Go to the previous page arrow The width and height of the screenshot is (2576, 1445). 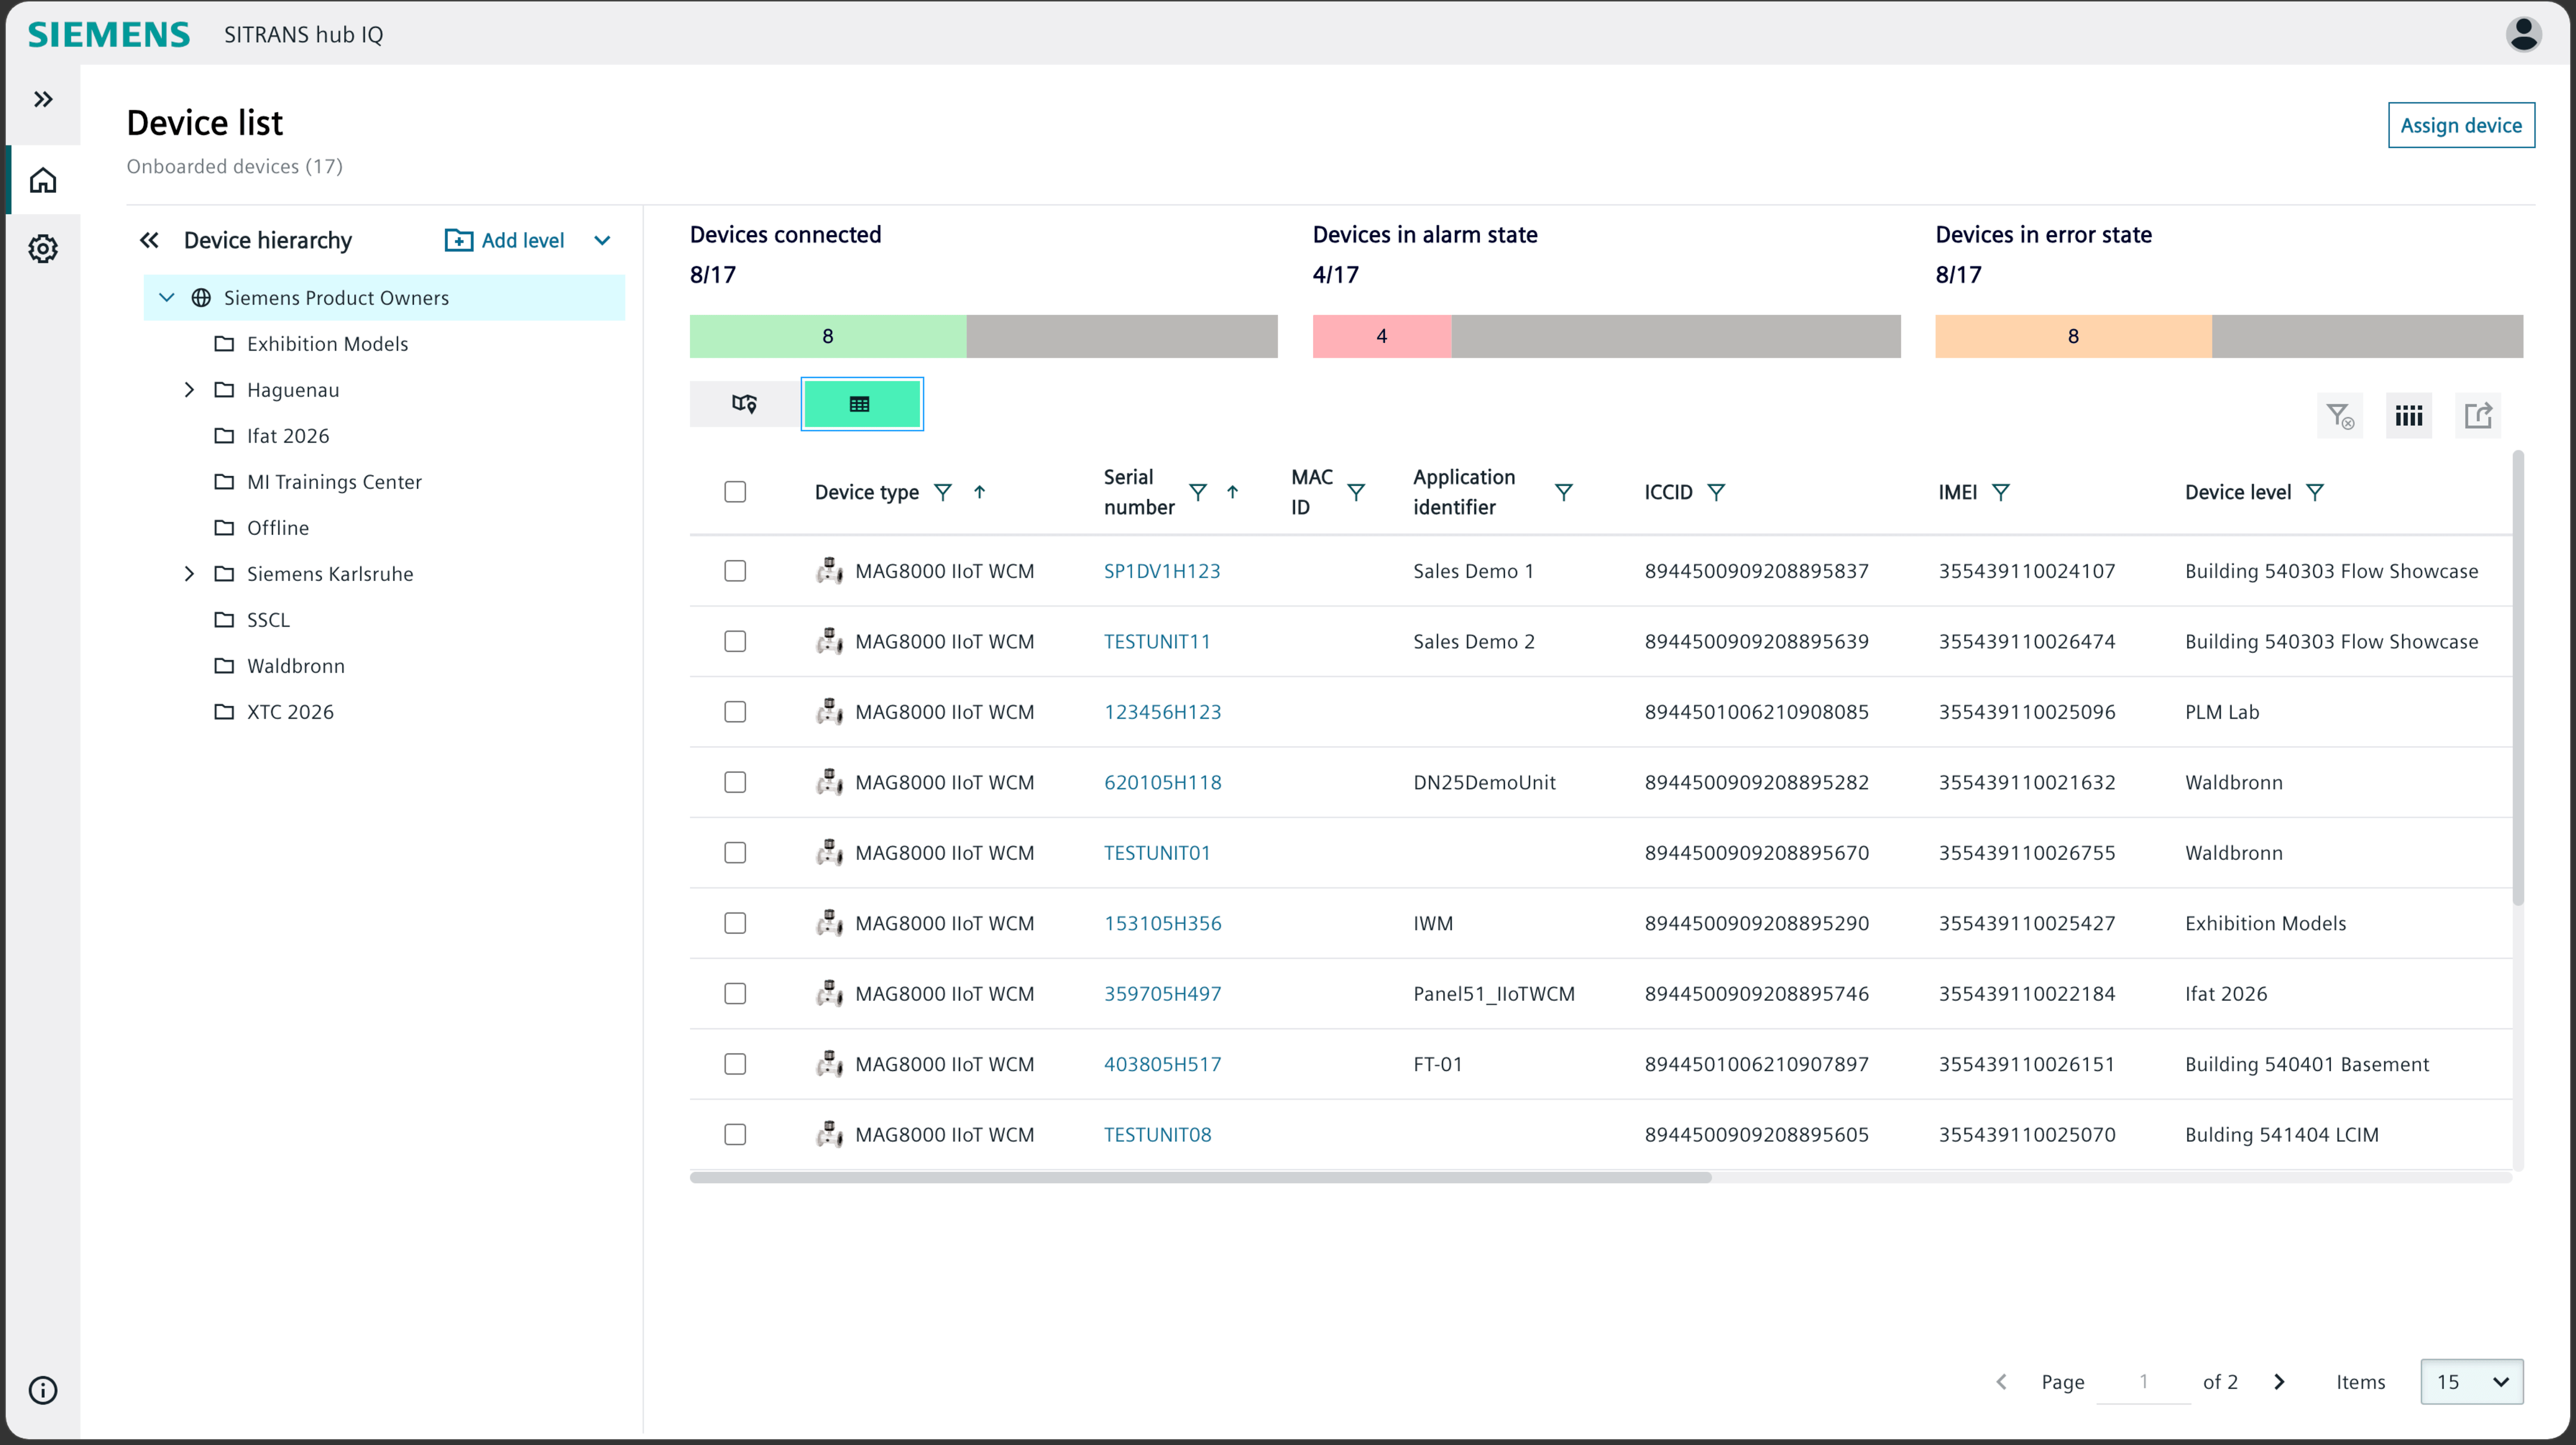2001,1381
